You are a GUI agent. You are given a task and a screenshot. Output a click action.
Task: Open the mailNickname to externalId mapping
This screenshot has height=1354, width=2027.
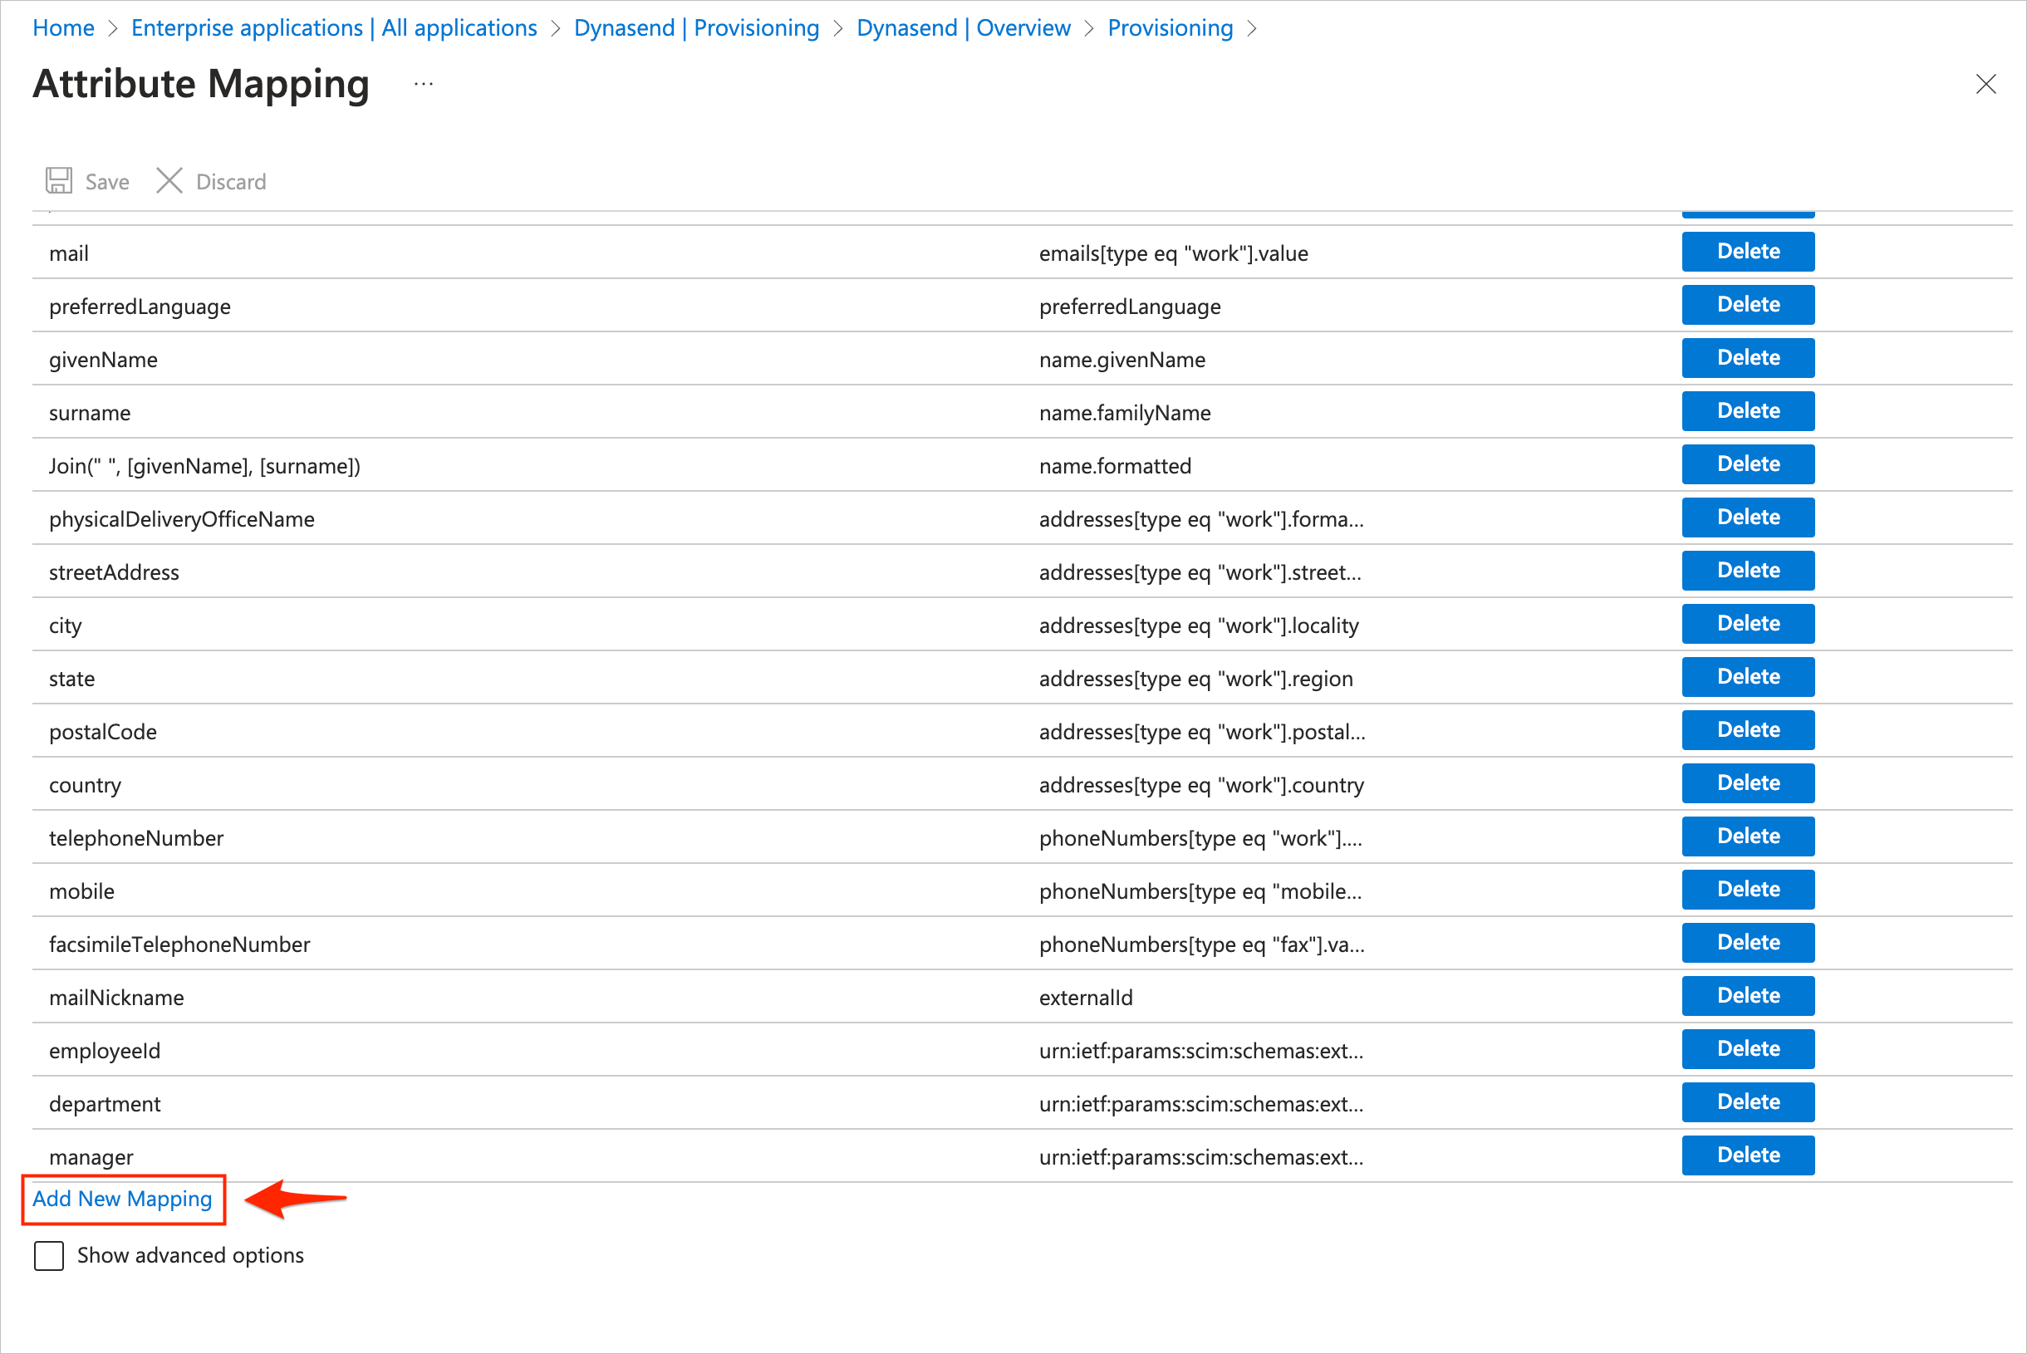point(116,998)
